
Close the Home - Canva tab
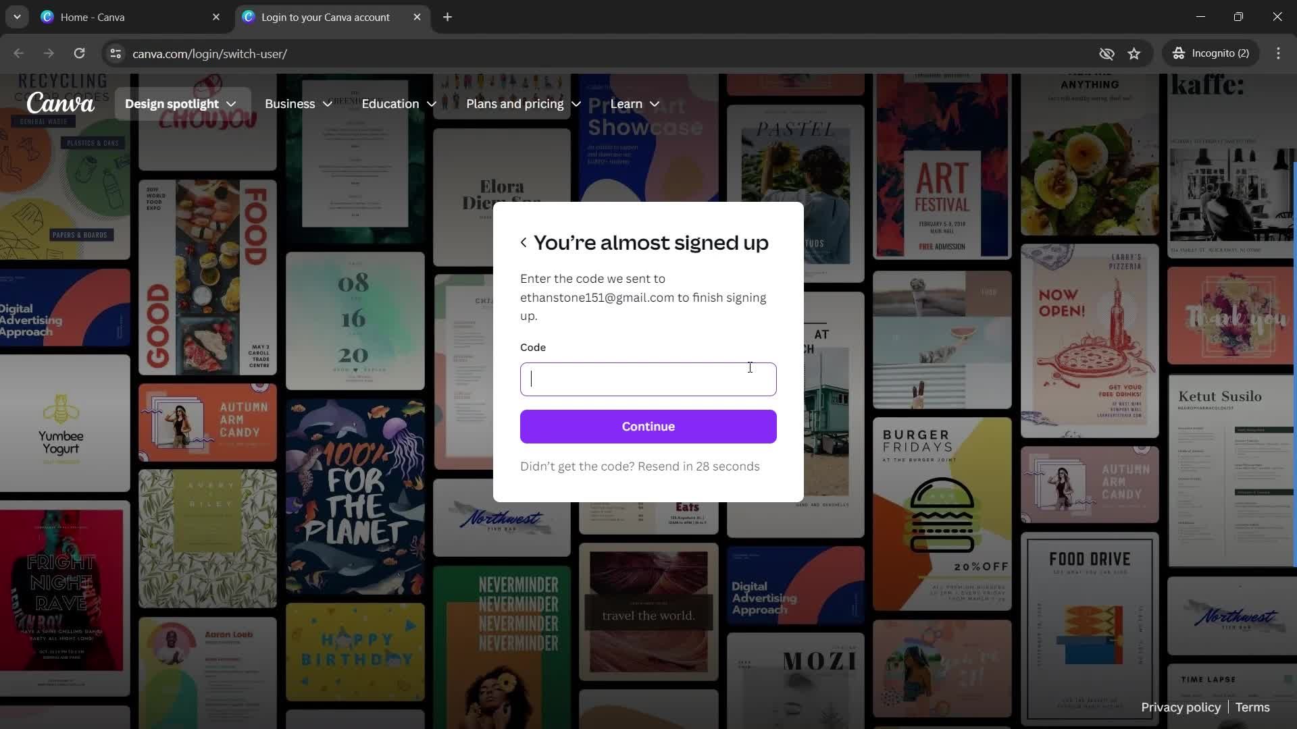216,17
